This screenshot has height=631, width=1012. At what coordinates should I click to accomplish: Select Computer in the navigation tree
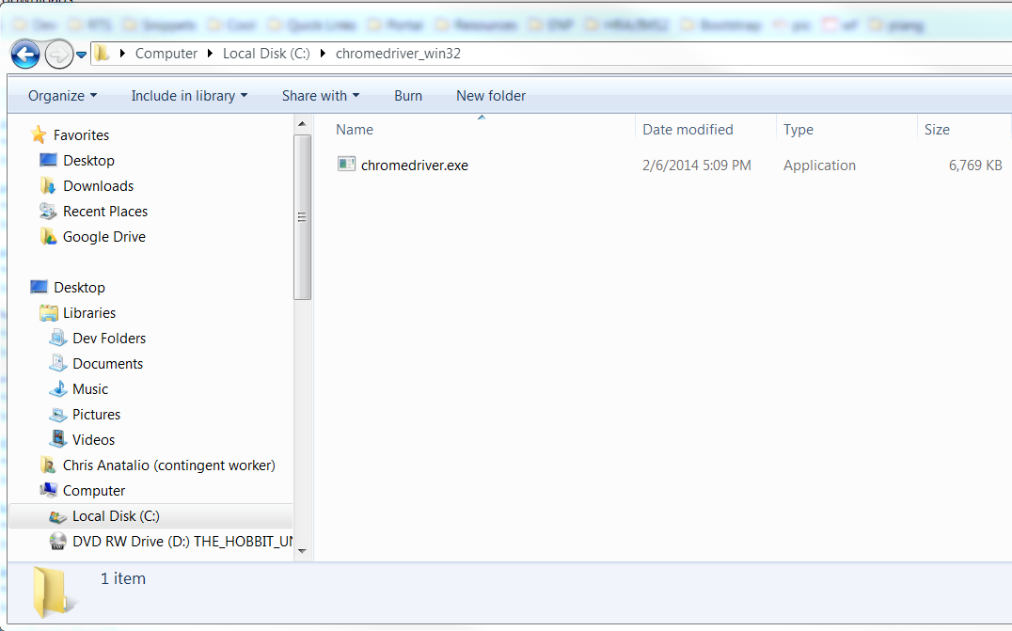(94, 491)
